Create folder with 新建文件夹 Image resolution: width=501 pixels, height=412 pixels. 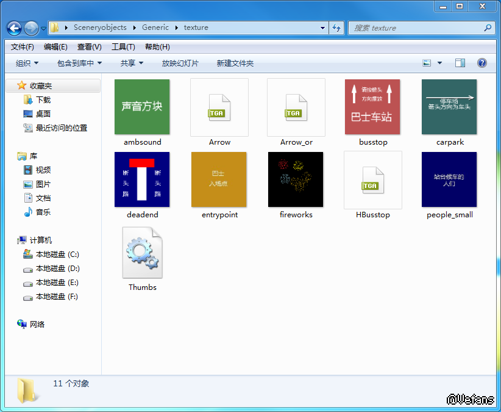click(235, 63)
